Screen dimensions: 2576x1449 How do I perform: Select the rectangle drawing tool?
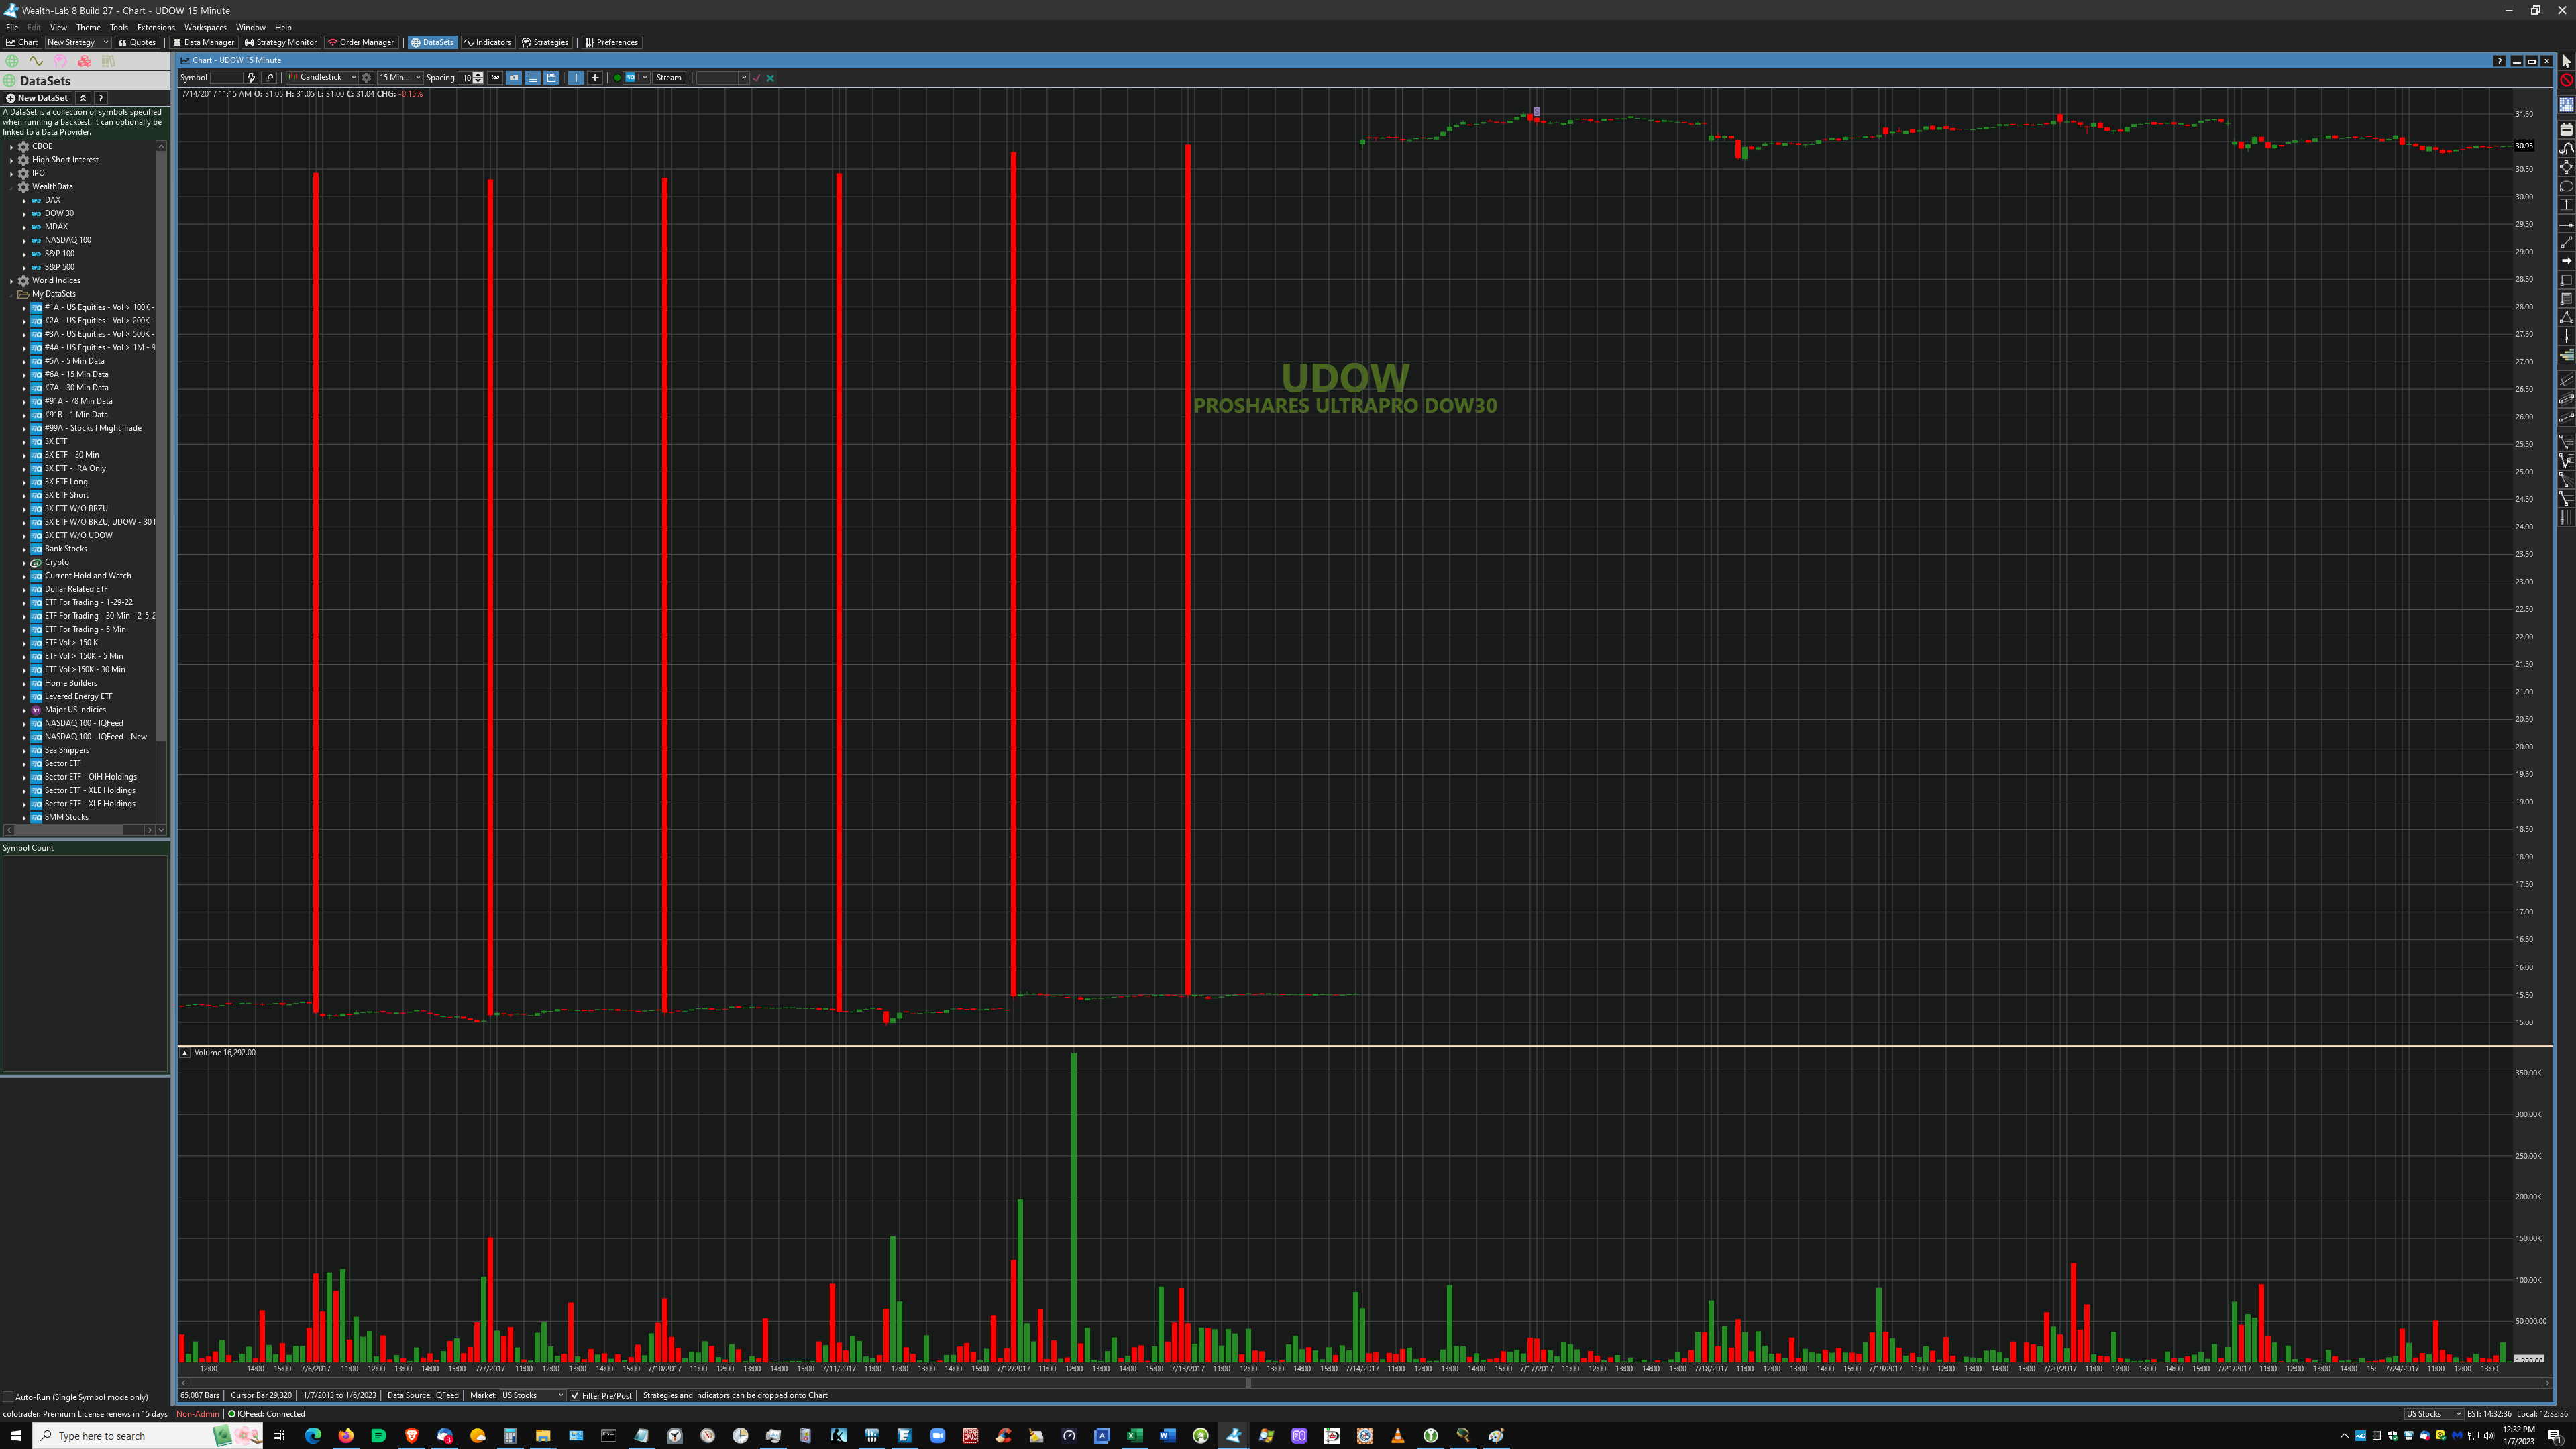click(x=2566, y=280)
